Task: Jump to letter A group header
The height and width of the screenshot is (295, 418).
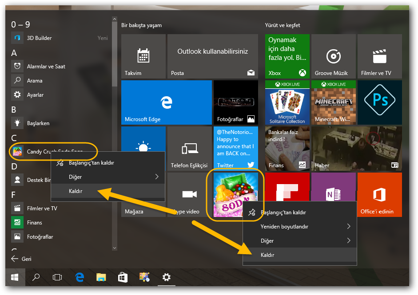Action: (x=14, y=53)
